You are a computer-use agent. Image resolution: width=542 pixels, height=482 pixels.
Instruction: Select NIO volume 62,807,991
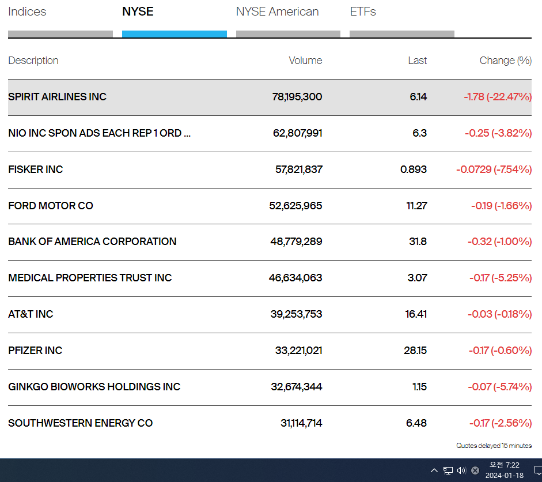coord(298,133)
